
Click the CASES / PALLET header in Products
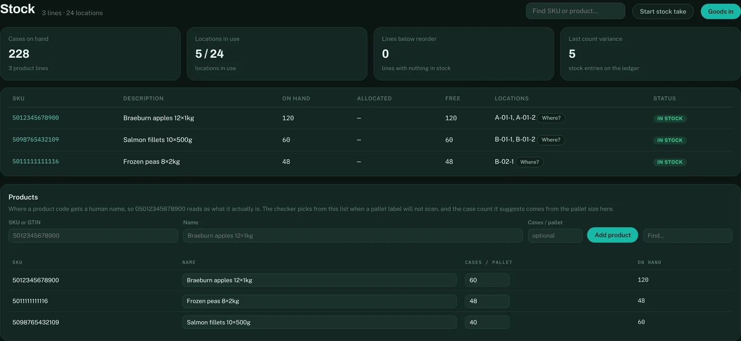pyautogui.click(x=489, y=262)
